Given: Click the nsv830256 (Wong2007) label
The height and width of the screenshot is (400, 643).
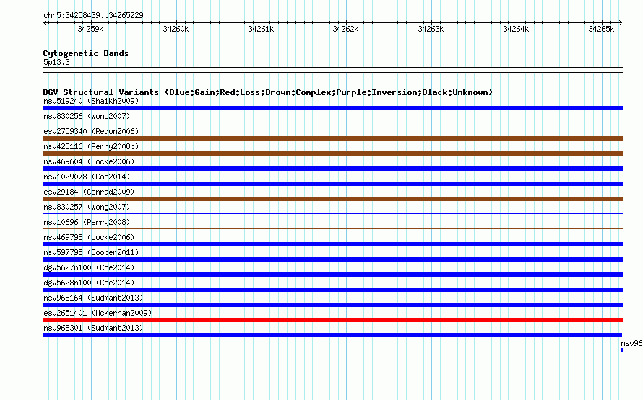Looking at the screenshot, I should click(x=87, y=116).
